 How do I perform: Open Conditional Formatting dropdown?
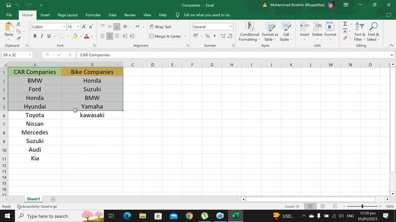(249, 31)
